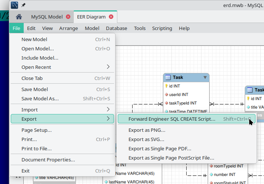Viewport: 264px width, 184px height.
Task: Click the home tab icon
Action: [19, 17]
